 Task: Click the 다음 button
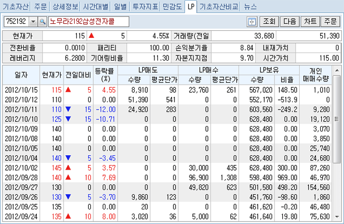click(290, 22)
